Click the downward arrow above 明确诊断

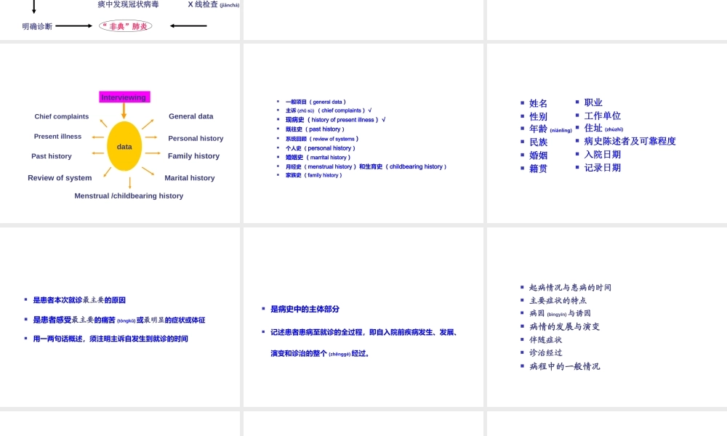click(33, 6)
